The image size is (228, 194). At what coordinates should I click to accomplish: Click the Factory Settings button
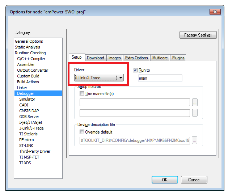point(198,35)
